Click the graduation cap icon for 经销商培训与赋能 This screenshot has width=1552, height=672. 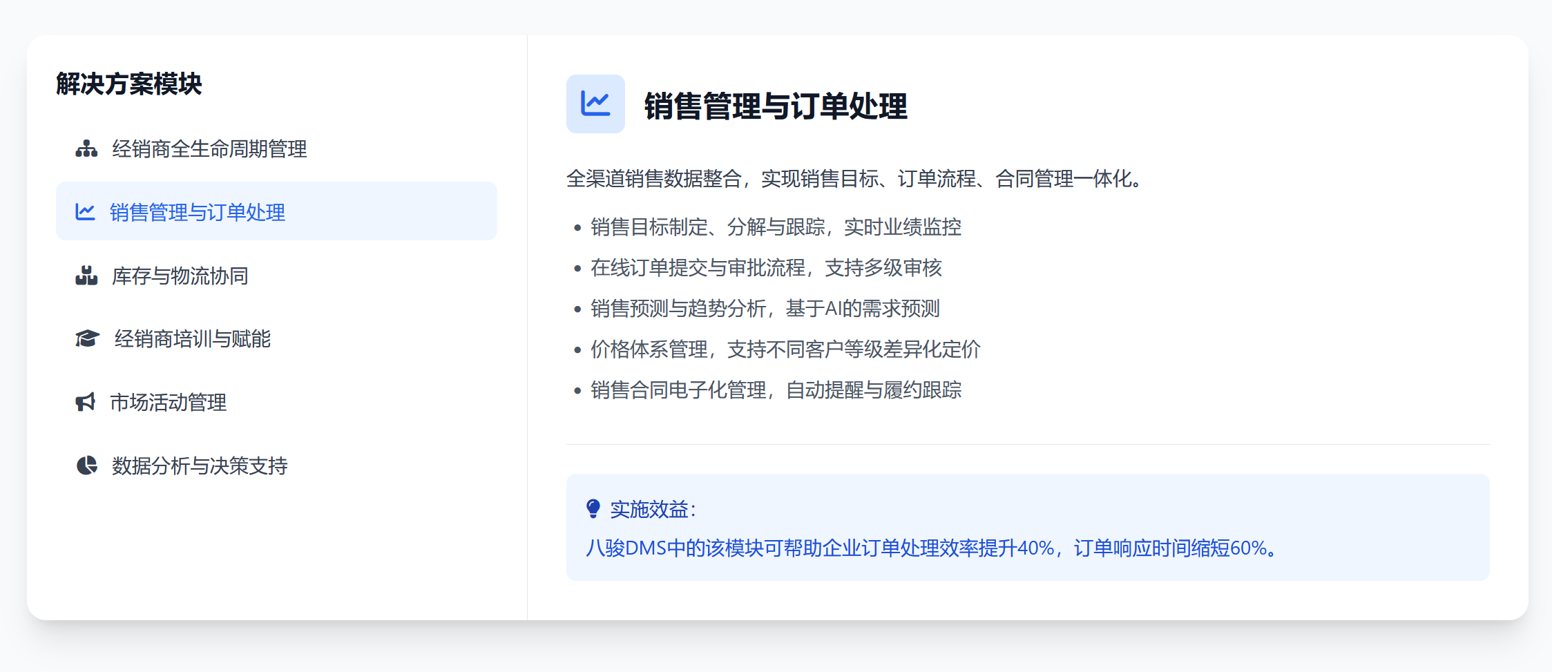point(87,338)
